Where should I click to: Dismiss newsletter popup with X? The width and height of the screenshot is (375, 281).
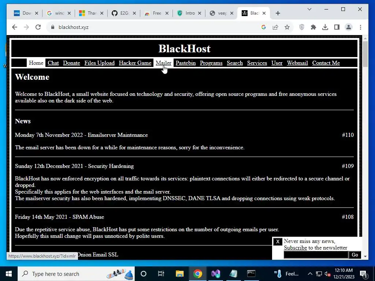(278, 241)
